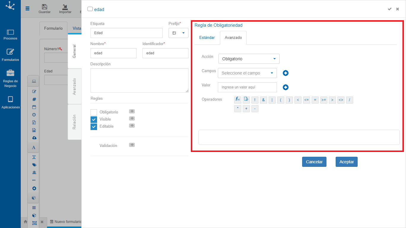This screenshot has height=228, width=406.
Task: Click the Etiqueta field containing Edad
Action: pos(126,33)
